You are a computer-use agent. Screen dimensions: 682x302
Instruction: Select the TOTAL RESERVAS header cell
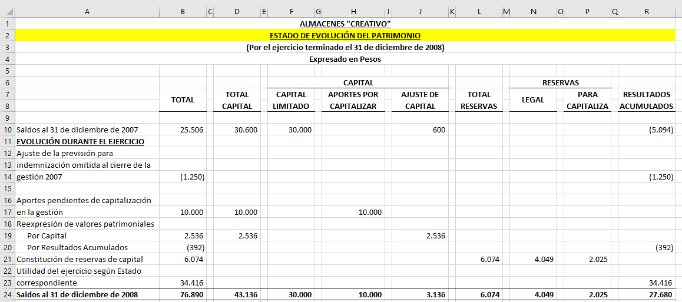[478, 100]
